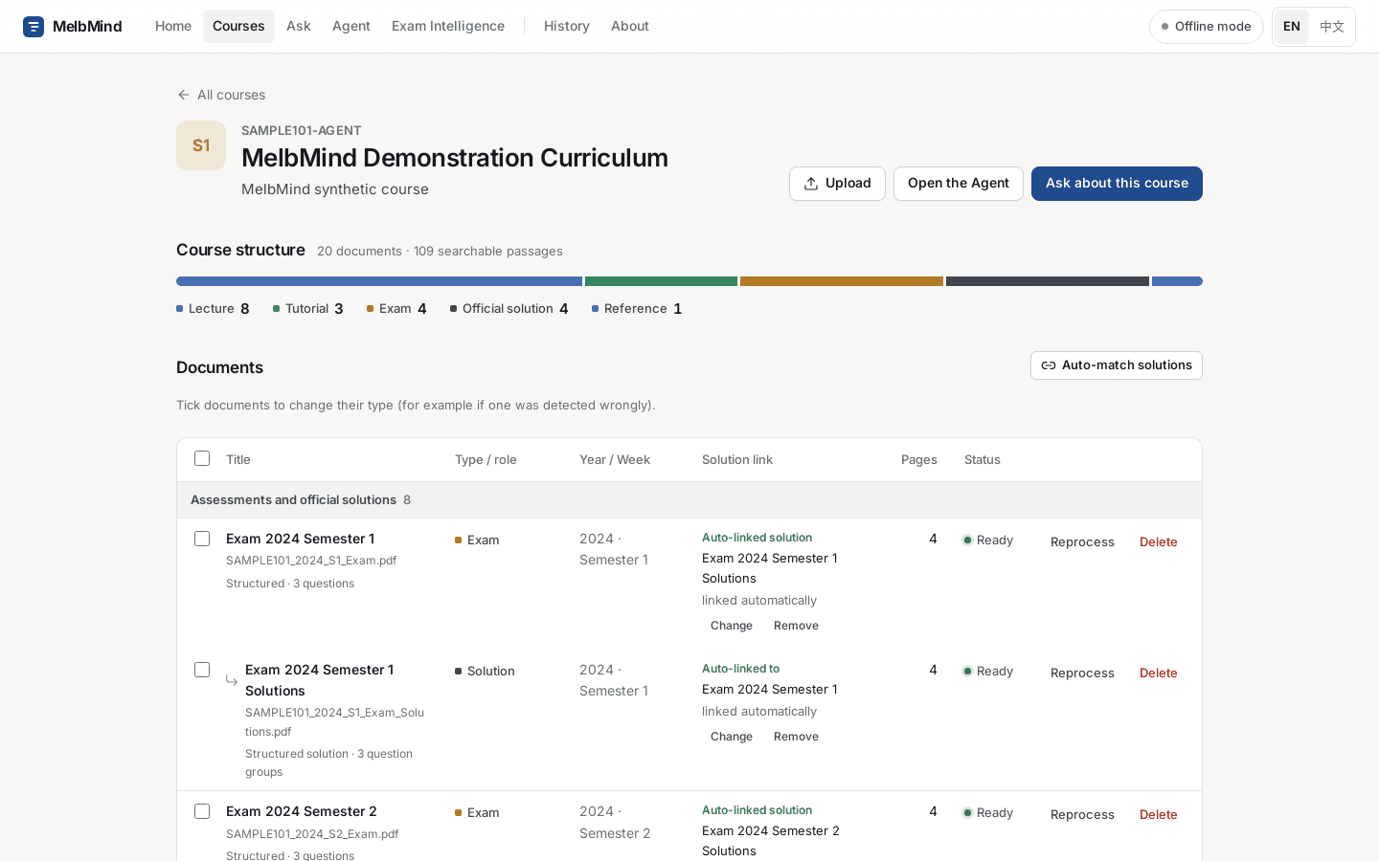Click filename SAMPLE101_2024_S1_Exam.pdf
The height and width of the screenshot is (861, 1379).
(x=311, y=561)
